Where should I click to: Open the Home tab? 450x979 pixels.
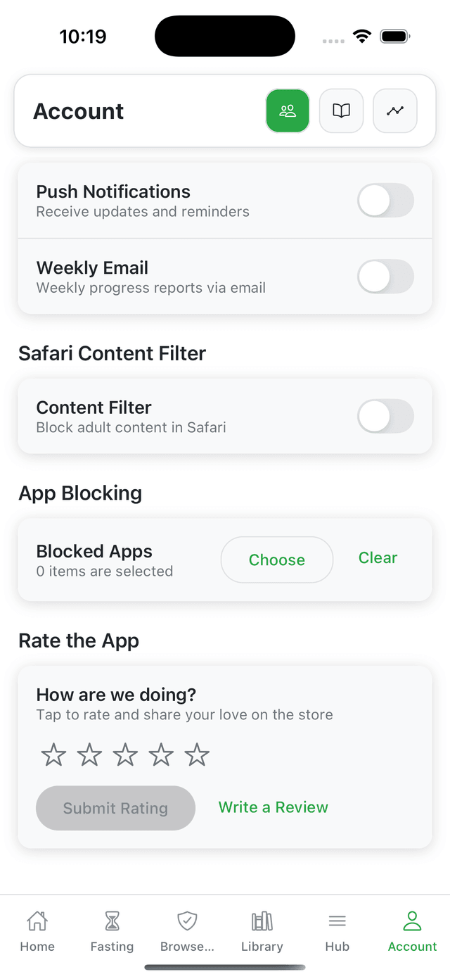(37, 929)
